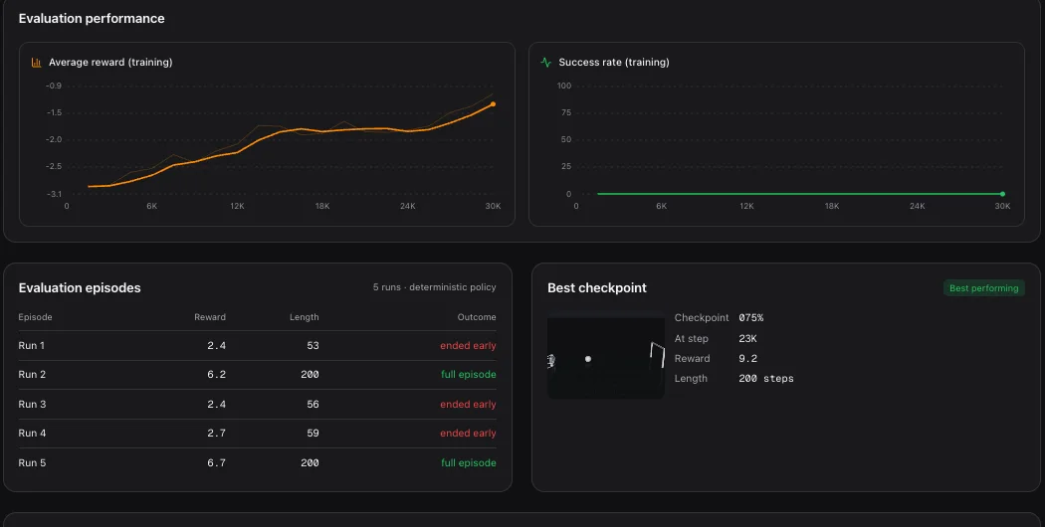Open the best checkpoint preview thumbnail
Viewport: 1045px width, 527px height.
coord(606,358)
